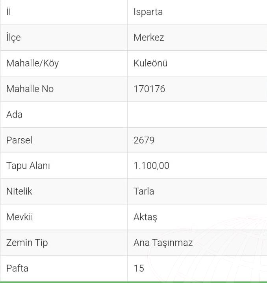
Task: Click the Tarla property type value
Action: tap(144, 191)
